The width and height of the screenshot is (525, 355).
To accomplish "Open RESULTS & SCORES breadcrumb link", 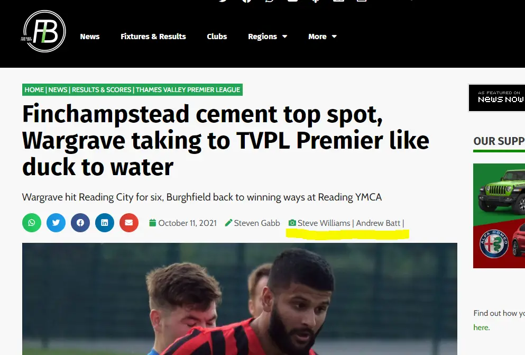I will coord(102,90).
